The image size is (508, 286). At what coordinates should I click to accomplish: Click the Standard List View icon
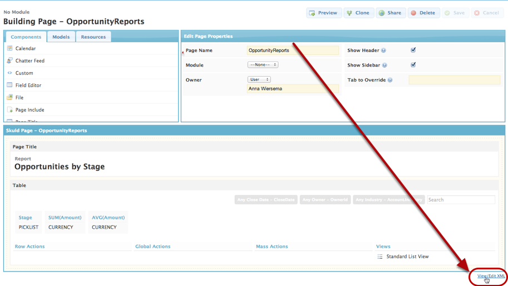[380, 257]
